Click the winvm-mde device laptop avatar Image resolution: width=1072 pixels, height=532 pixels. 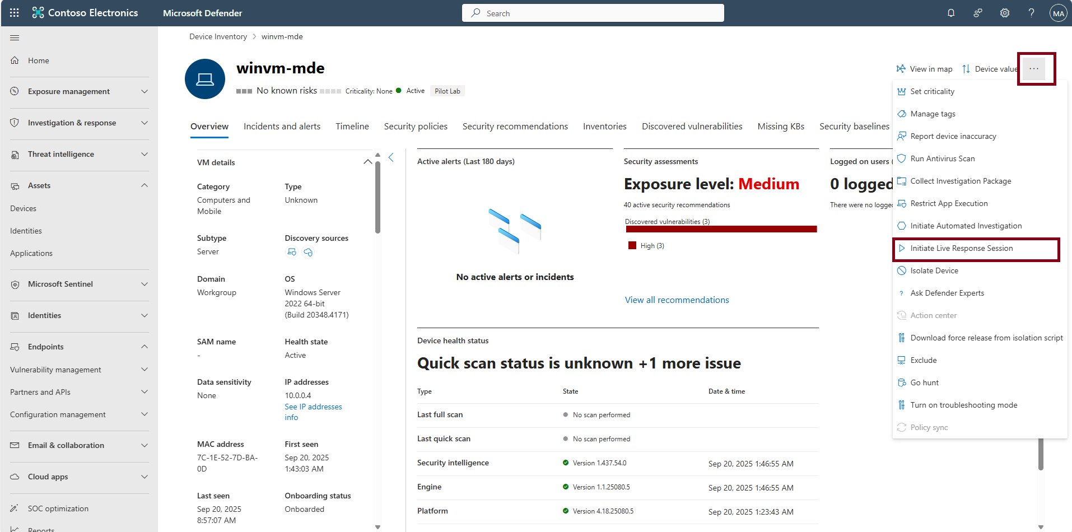205,79
